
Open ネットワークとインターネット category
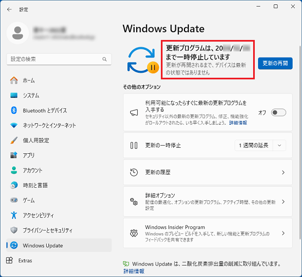click(x=59, y=125)
